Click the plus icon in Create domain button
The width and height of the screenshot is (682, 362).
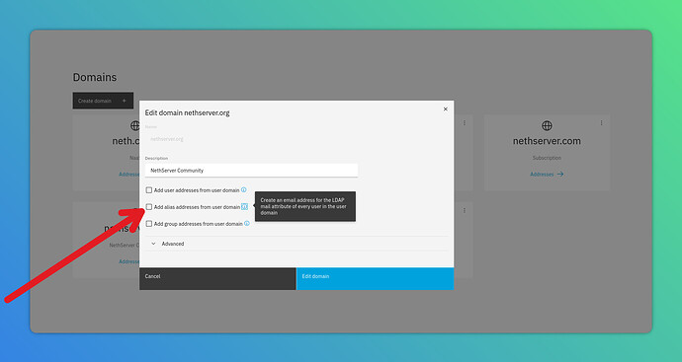coord(124,101)
